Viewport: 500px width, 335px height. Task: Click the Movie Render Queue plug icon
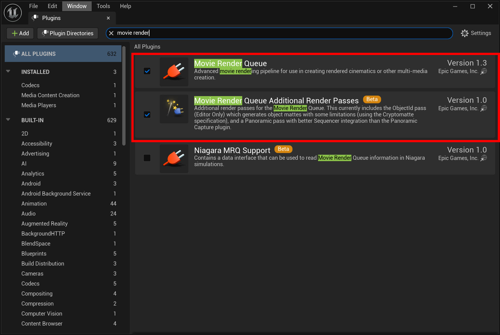(174, 72)
